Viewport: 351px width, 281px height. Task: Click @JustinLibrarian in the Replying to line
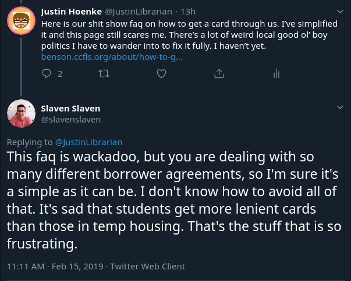pos(88,142)
